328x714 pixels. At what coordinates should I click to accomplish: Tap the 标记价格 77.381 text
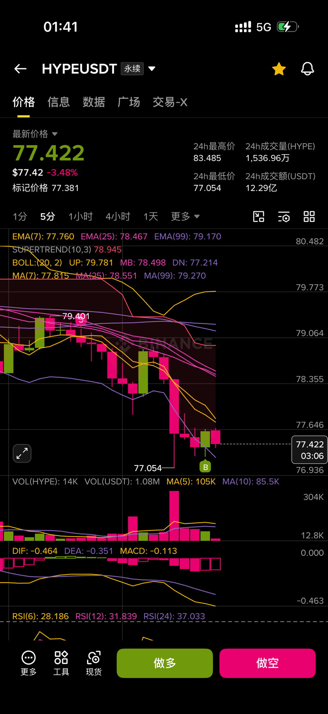pos(46,188)
